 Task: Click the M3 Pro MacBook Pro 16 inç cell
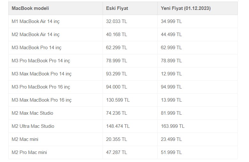tap(56, 87)
